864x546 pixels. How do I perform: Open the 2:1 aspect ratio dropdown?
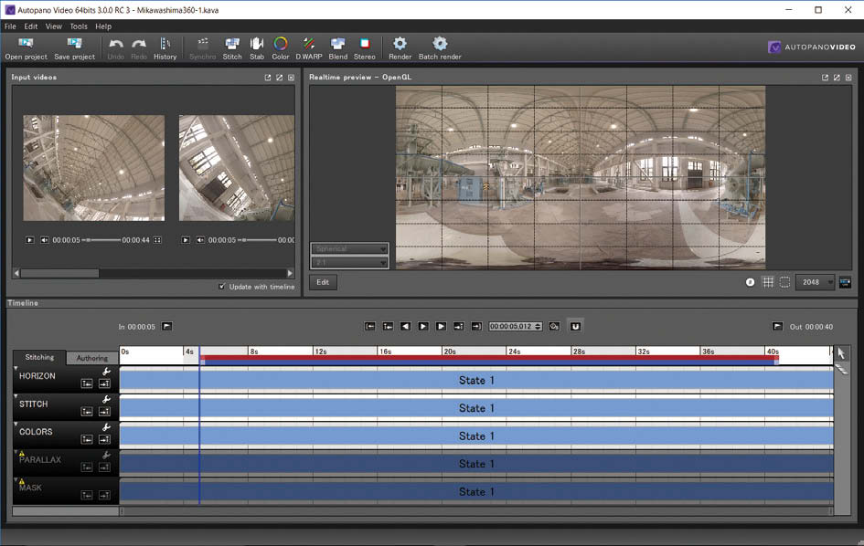349,263
